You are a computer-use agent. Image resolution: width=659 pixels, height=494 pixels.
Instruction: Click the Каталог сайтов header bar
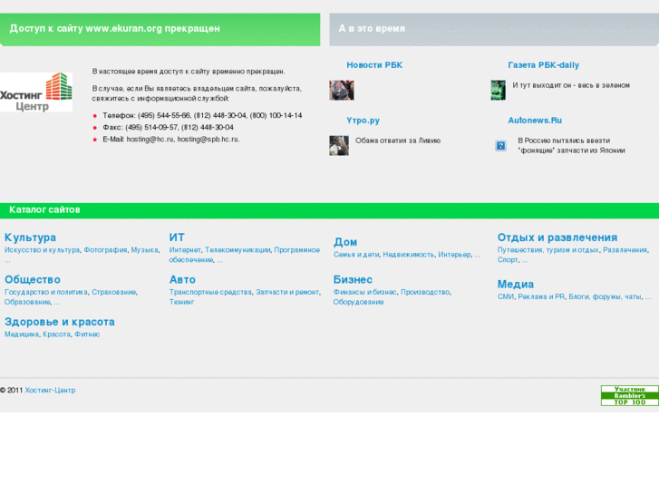[x=330, y=210]
